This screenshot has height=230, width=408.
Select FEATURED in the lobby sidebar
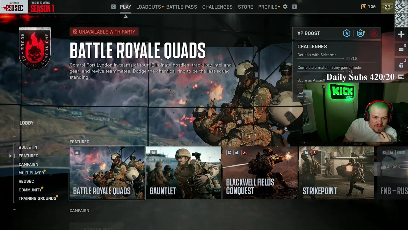coord(28,156)
